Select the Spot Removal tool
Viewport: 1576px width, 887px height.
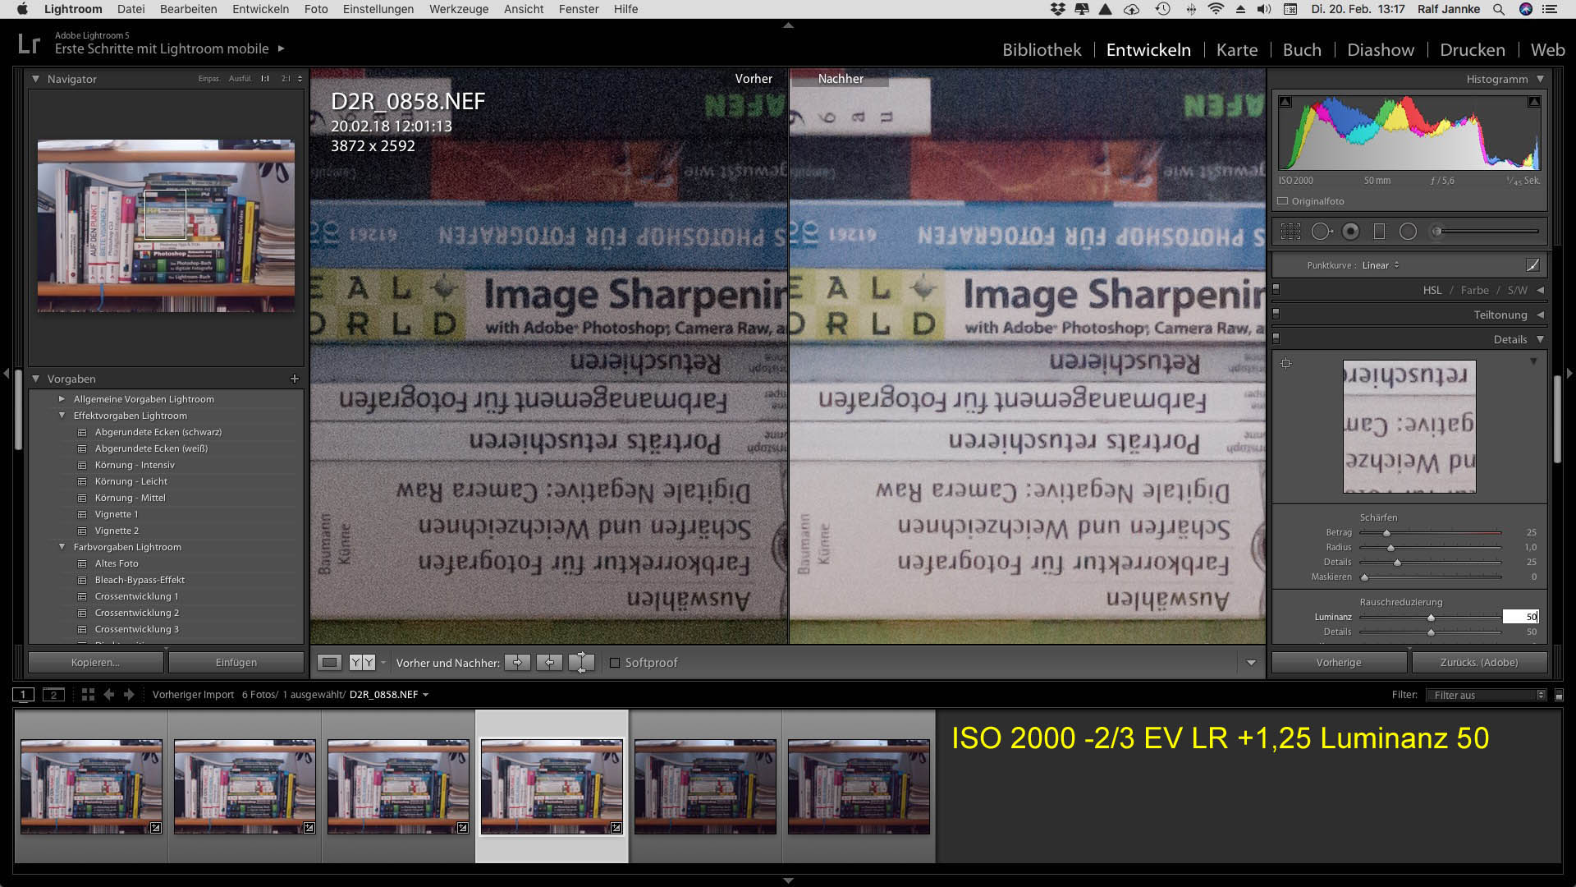[1321, 232]
